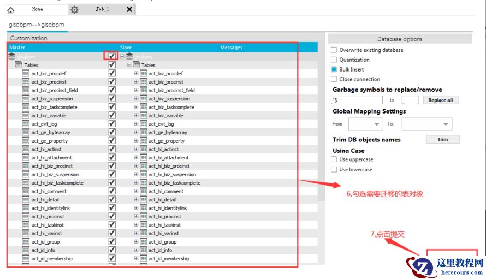Click Master act_biz_variable table icon
Image resolution: width=486 pixels, height=279 pixels.
[x=26, y=115]
